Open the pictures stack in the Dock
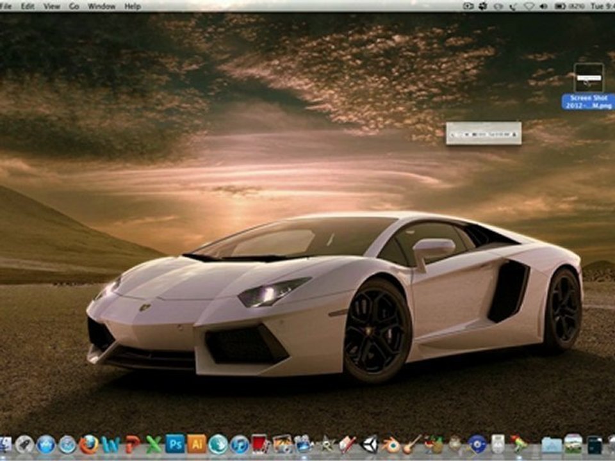 click(x=573, y=444)
